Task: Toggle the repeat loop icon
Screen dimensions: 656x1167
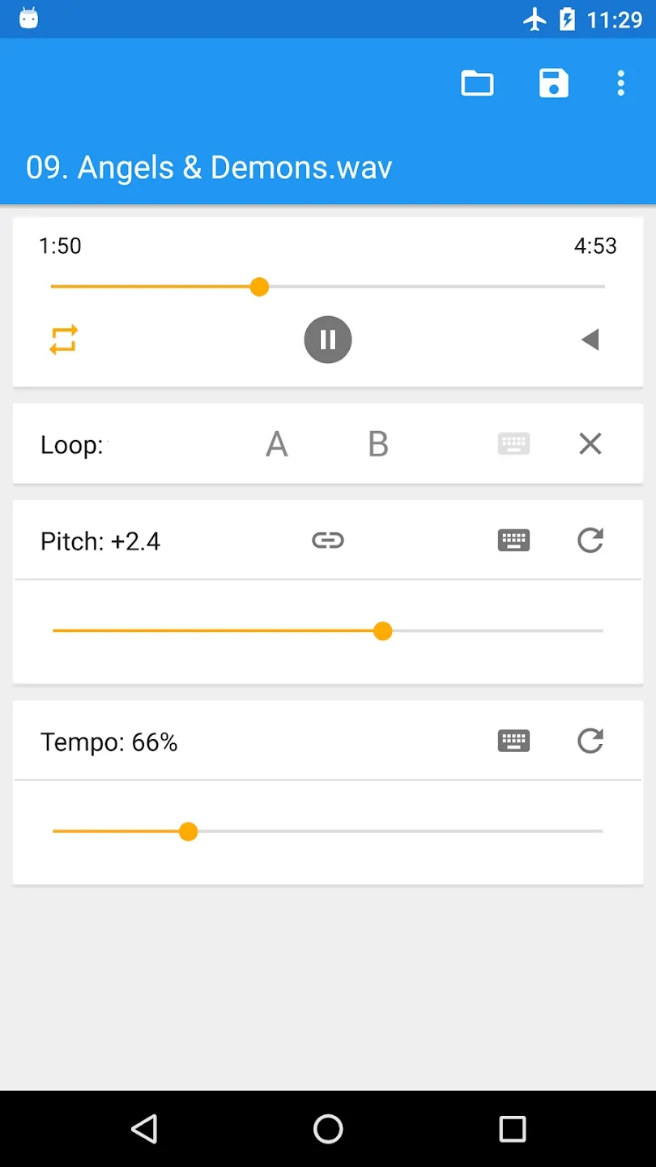Action: pyautogui.click(x=64, y=340)
